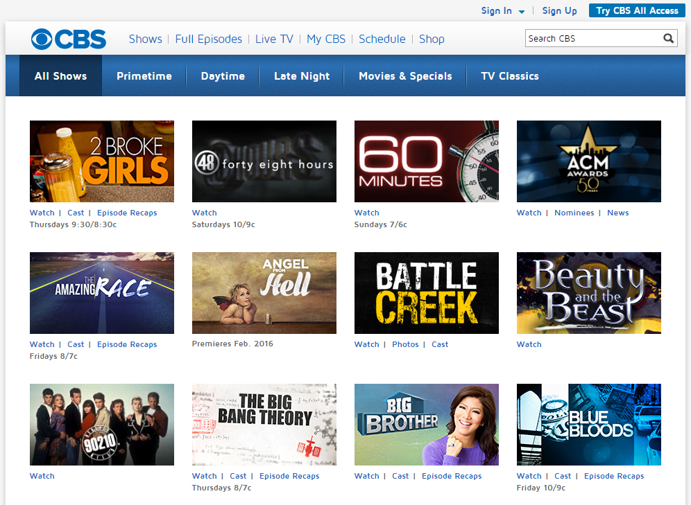Click Cast under 2 Broke Girls
The height and width of the screenshot is (505, 691).
tap(76, 213)
